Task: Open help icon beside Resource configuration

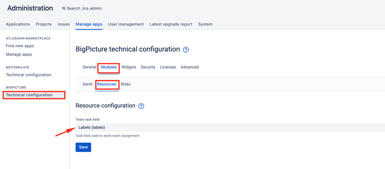Action: tap(141, 106)
